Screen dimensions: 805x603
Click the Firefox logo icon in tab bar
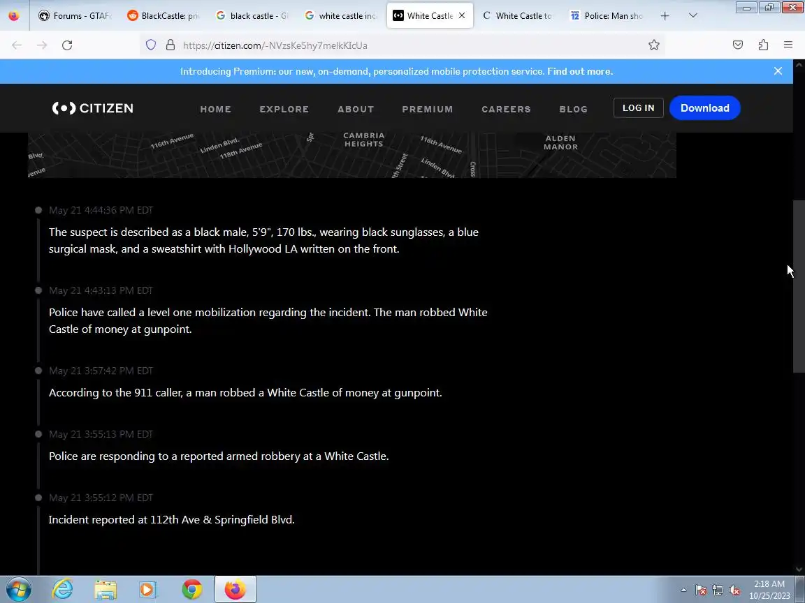coord(14,15)
